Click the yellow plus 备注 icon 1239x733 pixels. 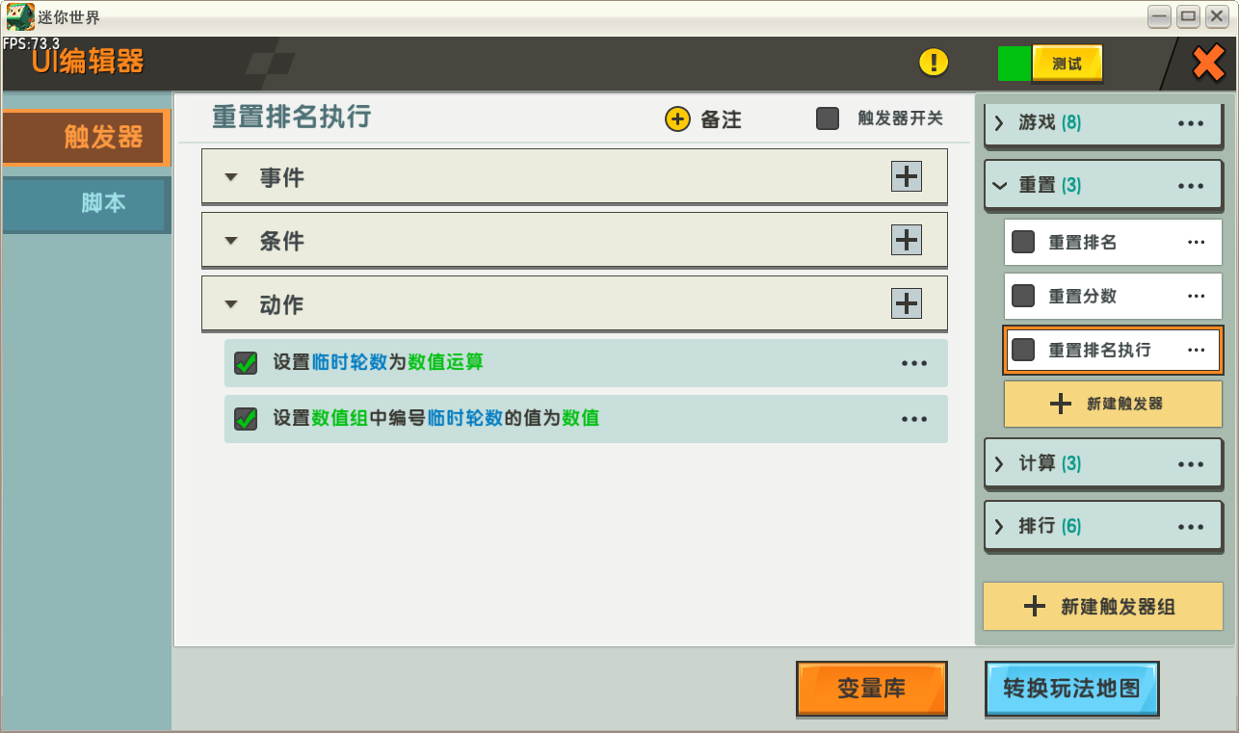click(678, 119)
